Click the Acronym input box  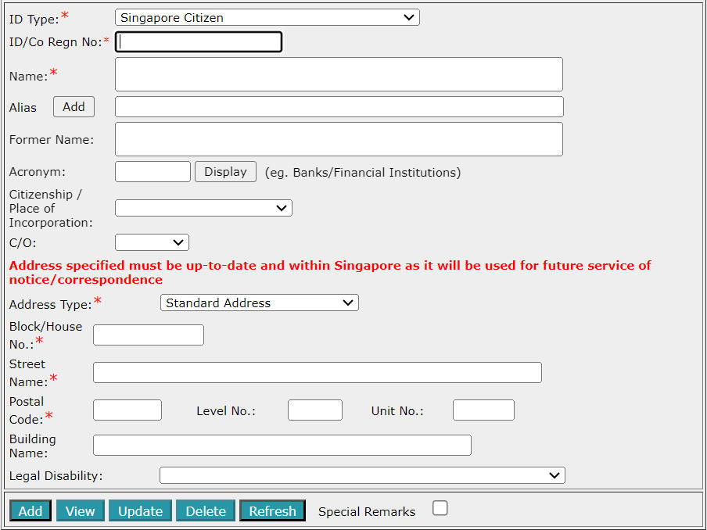tap(153, 172)
